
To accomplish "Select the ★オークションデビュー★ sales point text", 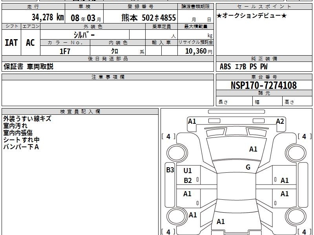I will coord(252,16).
